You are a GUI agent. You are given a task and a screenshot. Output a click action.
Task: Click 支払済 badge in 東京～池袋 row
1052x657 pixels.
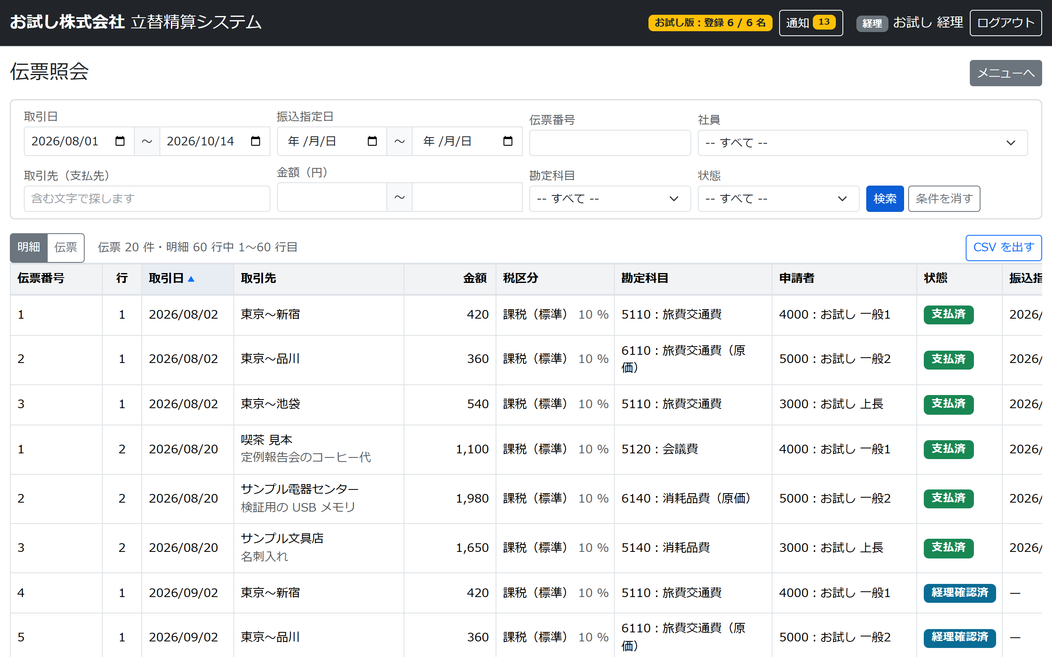(x=948, y=404)
